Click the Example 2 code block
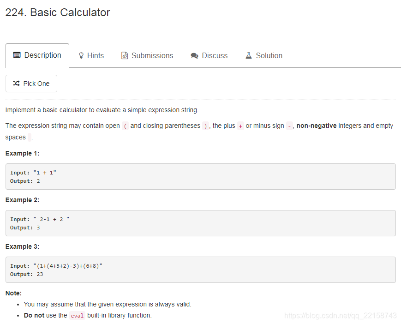The image size is (401, 324). pos(200,223)
